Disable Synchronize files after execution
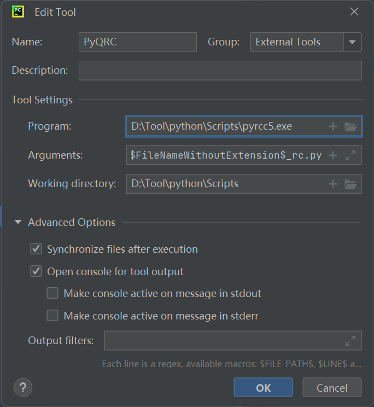Screen dimensions: 374x407 click(x=36, y=249)
